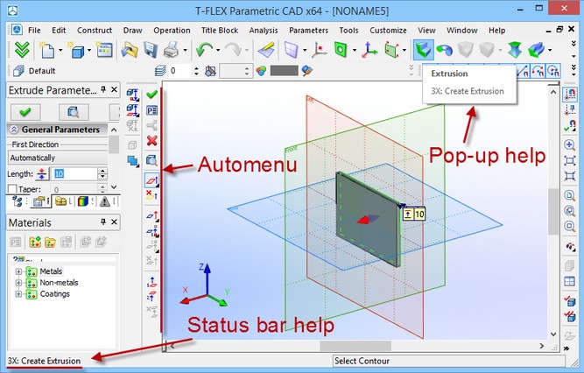This screenshot has height=373, width=584.
Task: Open the Title Block menu
Action: tap(220, 31)
